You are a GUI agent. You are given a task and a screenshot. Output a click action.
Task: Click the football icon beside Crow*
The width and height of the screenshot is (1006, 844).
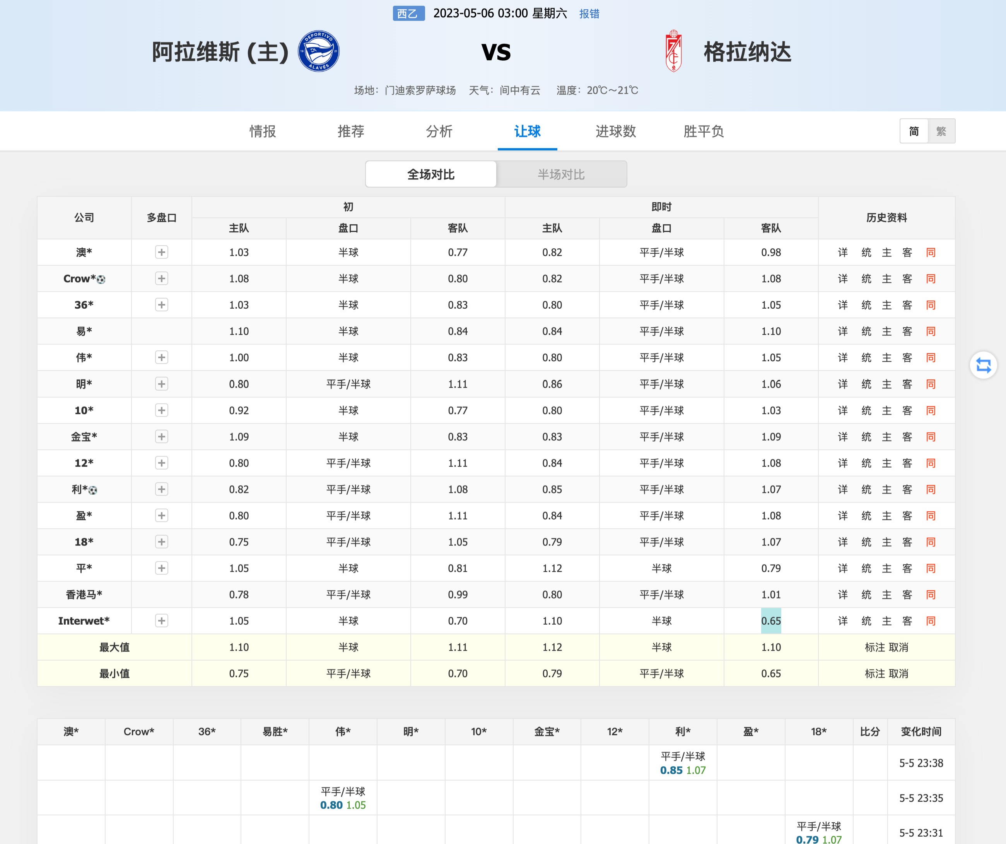(101, 279)
